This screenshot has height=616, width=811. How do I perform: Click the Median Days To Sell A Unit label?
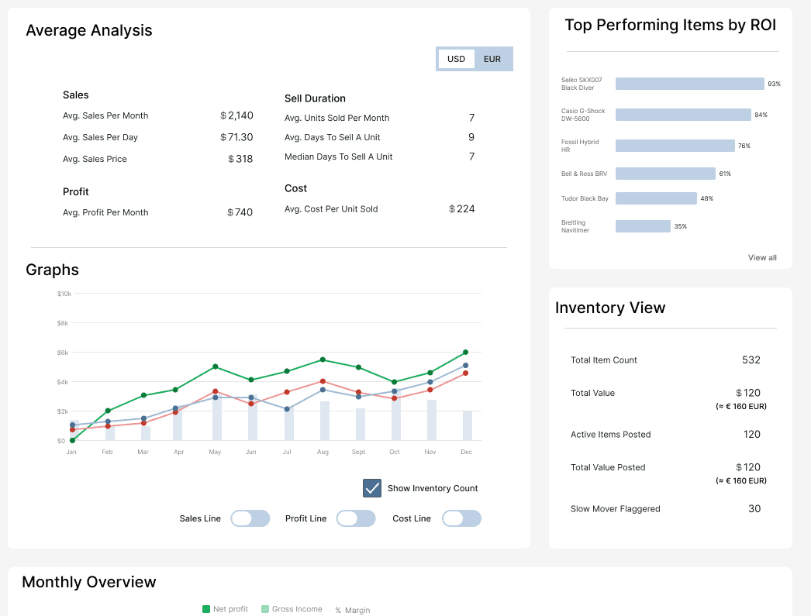point(338,157)
